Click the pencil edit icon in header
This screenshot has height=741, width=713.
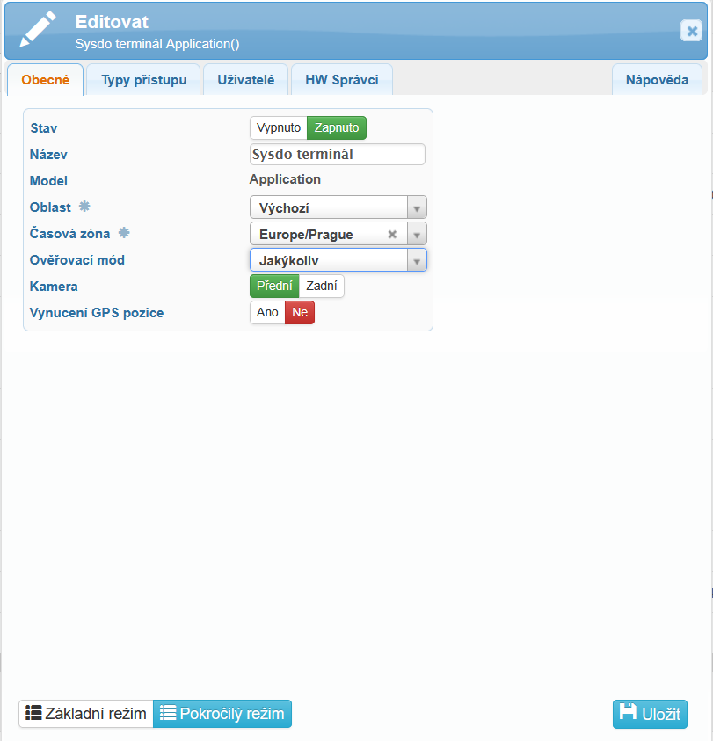tap(37, 30)
